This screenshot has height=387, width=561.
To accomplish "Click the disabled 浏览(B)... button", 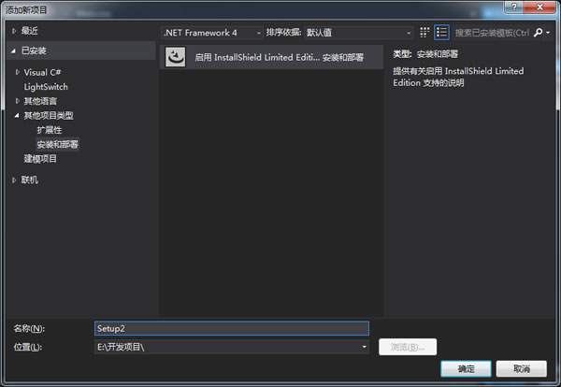I will [x=408, y=347].
